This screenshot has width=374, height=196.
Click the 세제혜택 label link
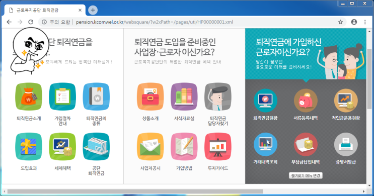[x=62, y=168]
